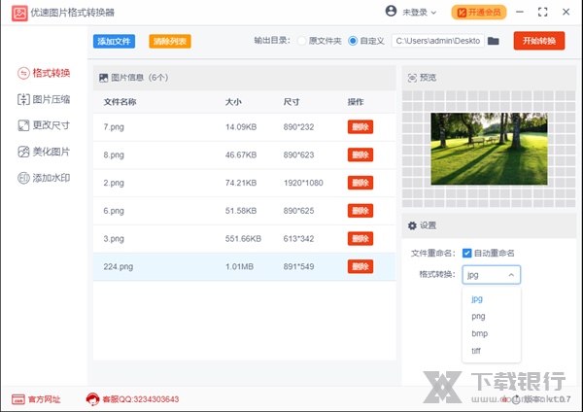Screen dimensions: 583x412
Task: Switch to the 格式转换 tab
Action: tap(44, 73)
